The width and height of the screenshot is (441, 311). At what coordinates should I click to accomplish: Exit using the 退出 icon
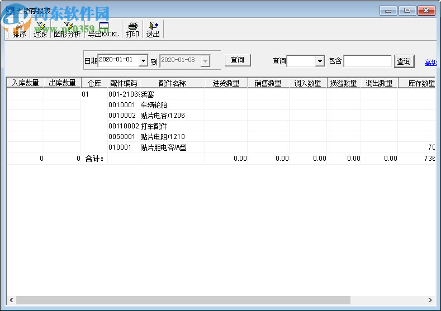click(153, 30)
